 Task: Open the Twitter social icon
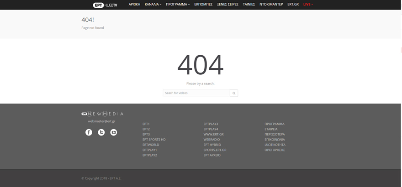(x=101, y=132)
